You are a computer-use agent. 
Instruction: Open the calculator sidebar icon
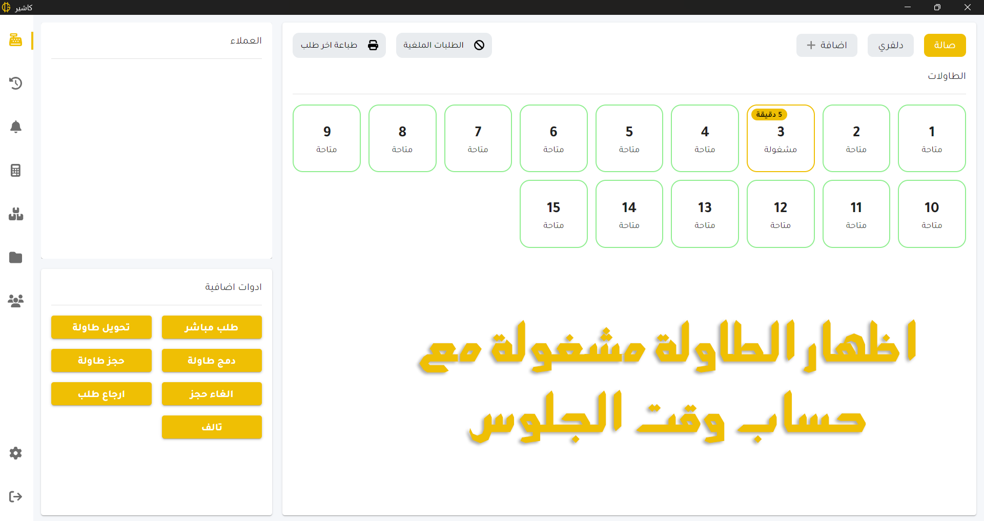(15, 170)
